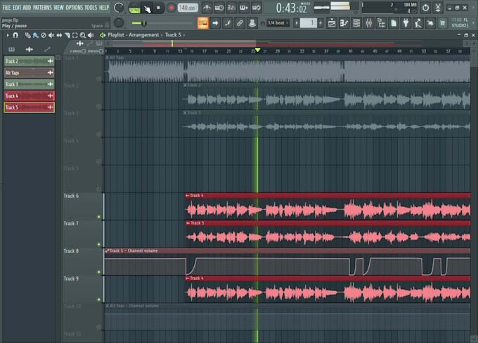Click the note/clip grouping icon
The image size is (478, 343).
tap(228, 23)
